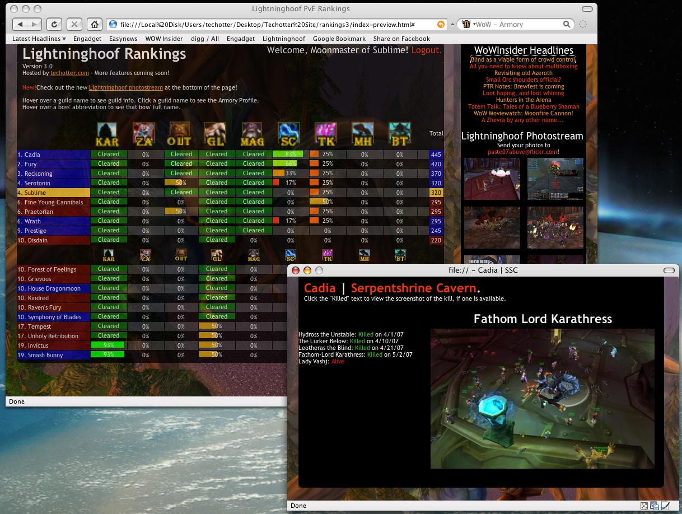Click the pencil status bar icon in the Cadia popup

tap(665, 506)
